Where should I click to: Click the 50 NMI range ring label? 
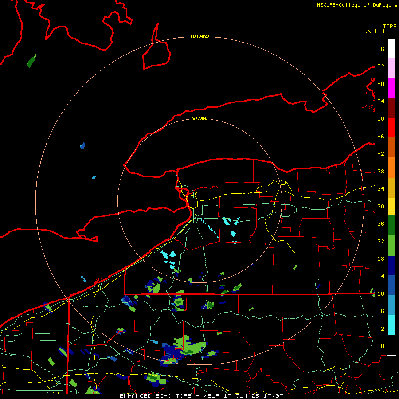tap(199, 118)
